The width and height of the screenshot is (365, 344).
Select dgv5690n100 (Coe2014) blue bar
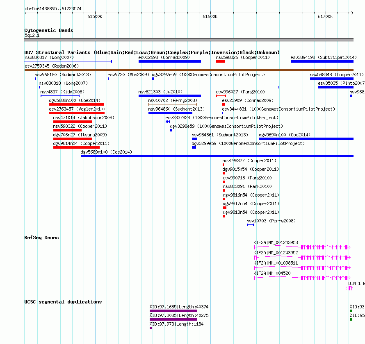pos(306,139)
